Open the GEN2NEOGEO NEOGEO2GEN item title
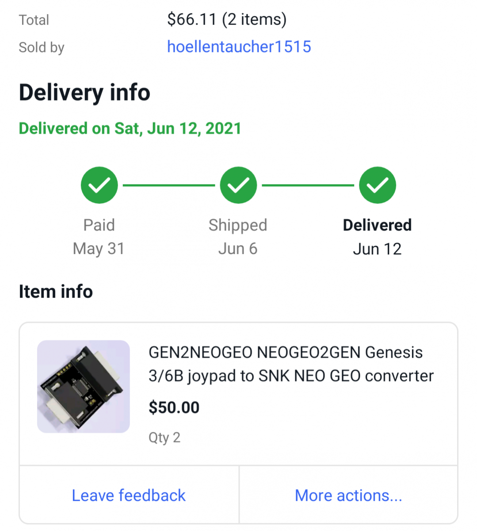Viewport: 477px width, 531px height. coord(291,364)
